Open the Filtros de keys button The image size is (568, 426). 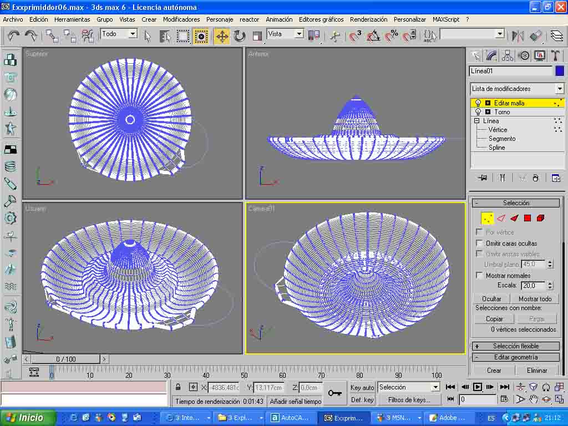point(409,399)
